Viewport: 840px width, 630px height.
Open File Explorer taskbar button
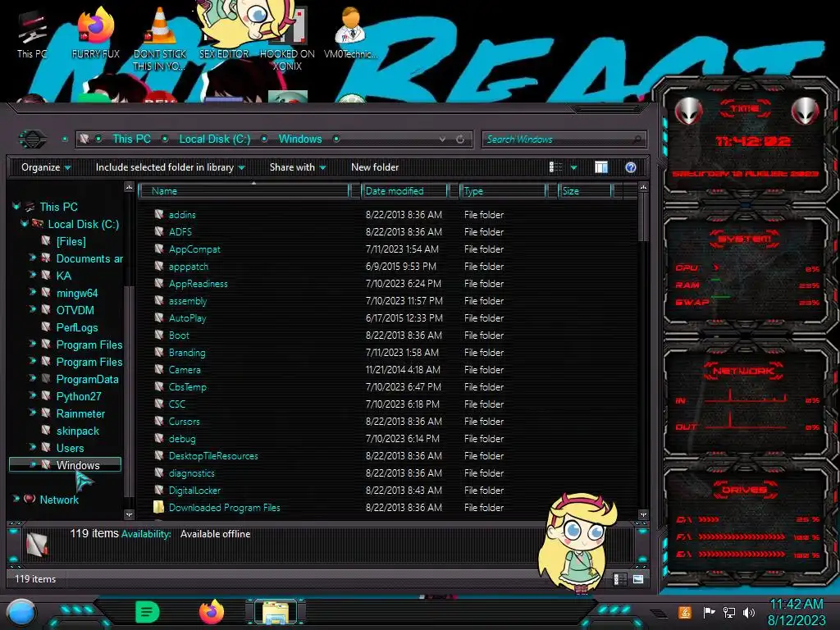pos(276,612)
